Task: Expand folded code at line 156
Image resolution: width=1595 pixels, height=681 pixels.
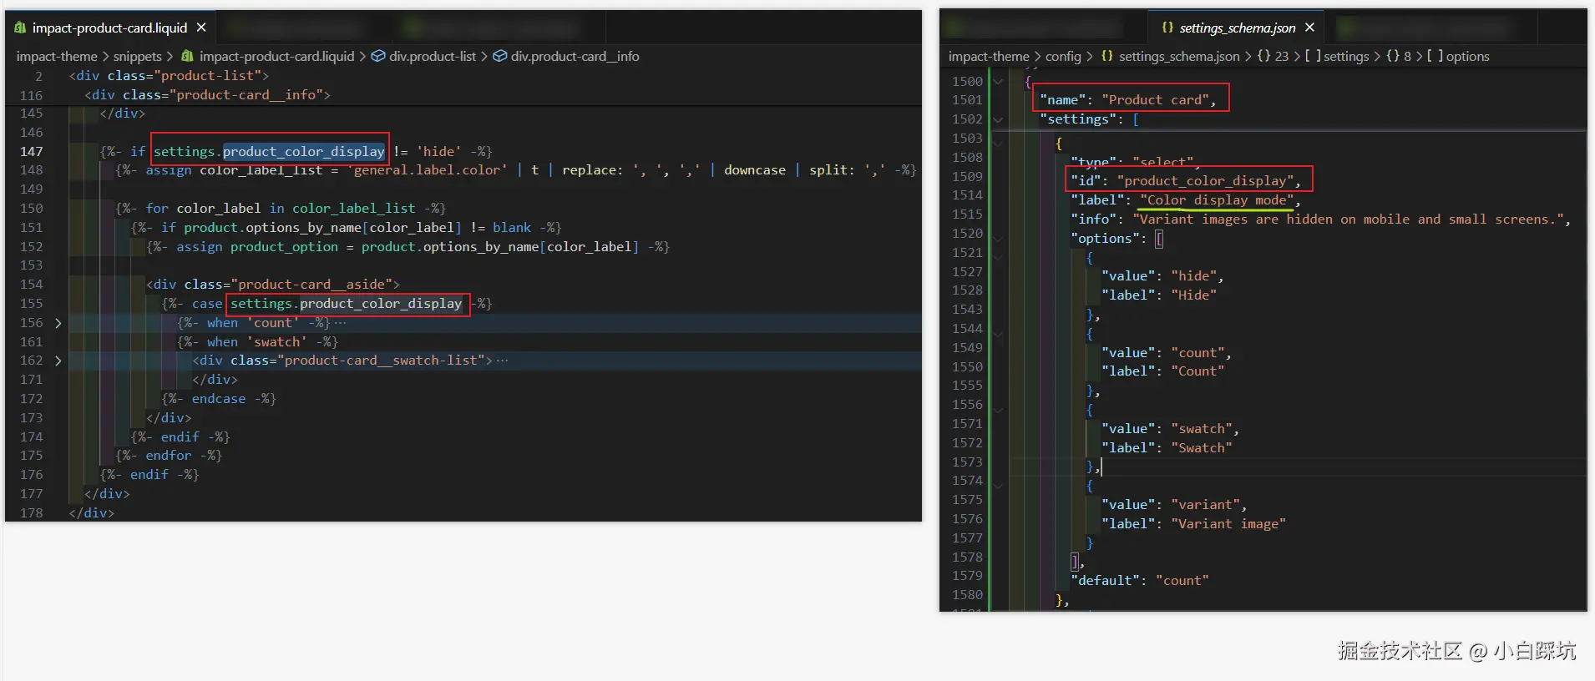Action: pos(58,323)
